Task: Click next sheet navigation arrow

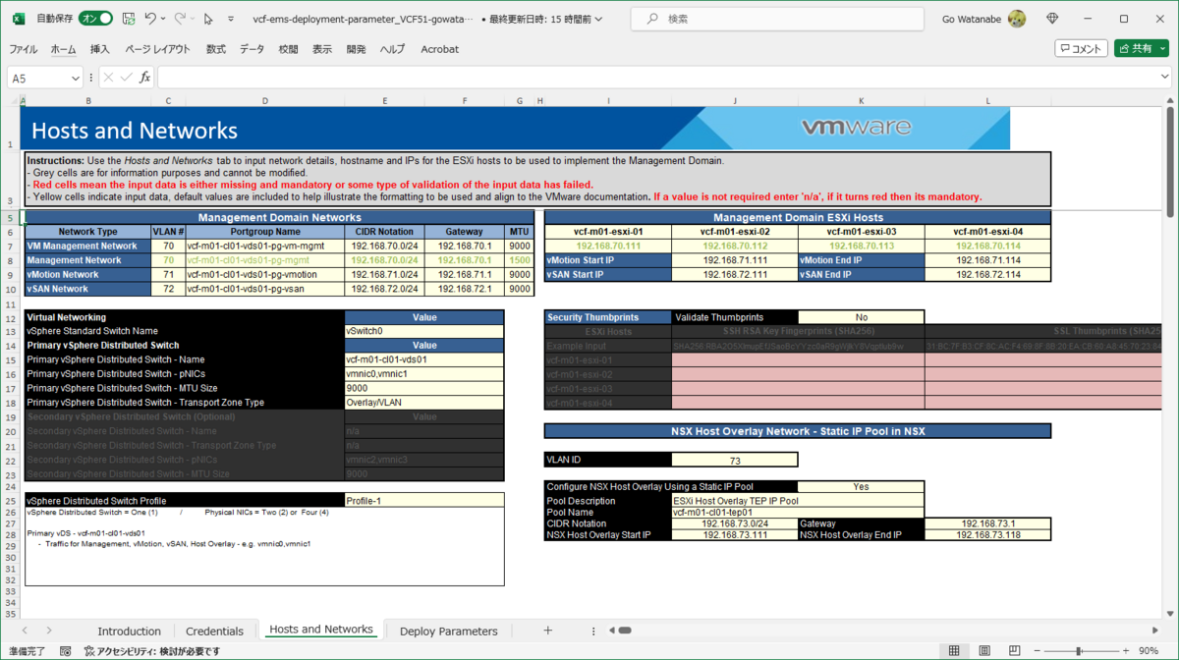Action: click(x=49, y=631)
